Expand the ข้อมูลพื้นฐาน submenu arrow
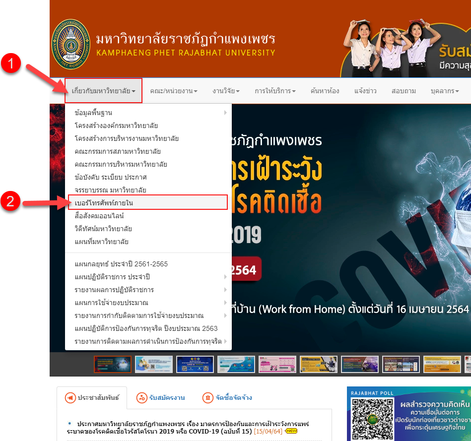This screenshot has height=441, width=471. (x=225, y=113)
